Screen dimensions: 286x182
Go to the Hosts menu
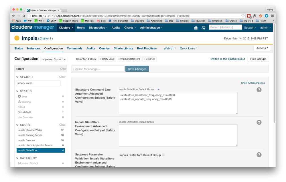pos(81,28)
